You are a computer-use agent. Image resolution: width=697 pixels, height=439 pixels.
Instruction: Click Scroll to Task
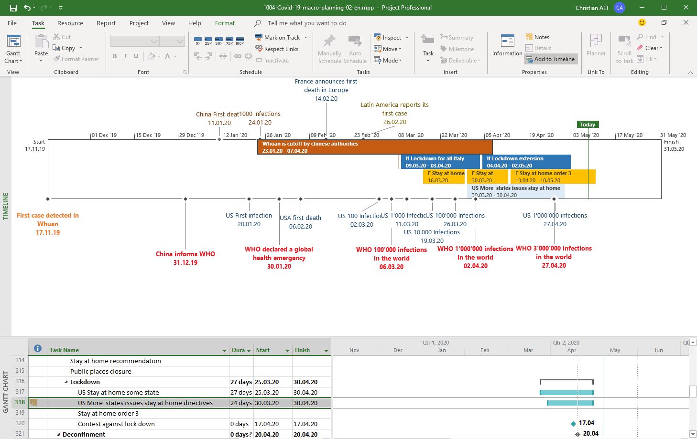point(624,49)
